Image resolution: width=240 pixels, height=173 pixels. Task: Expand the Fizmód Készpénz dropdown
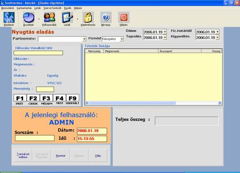click(122, 39)
